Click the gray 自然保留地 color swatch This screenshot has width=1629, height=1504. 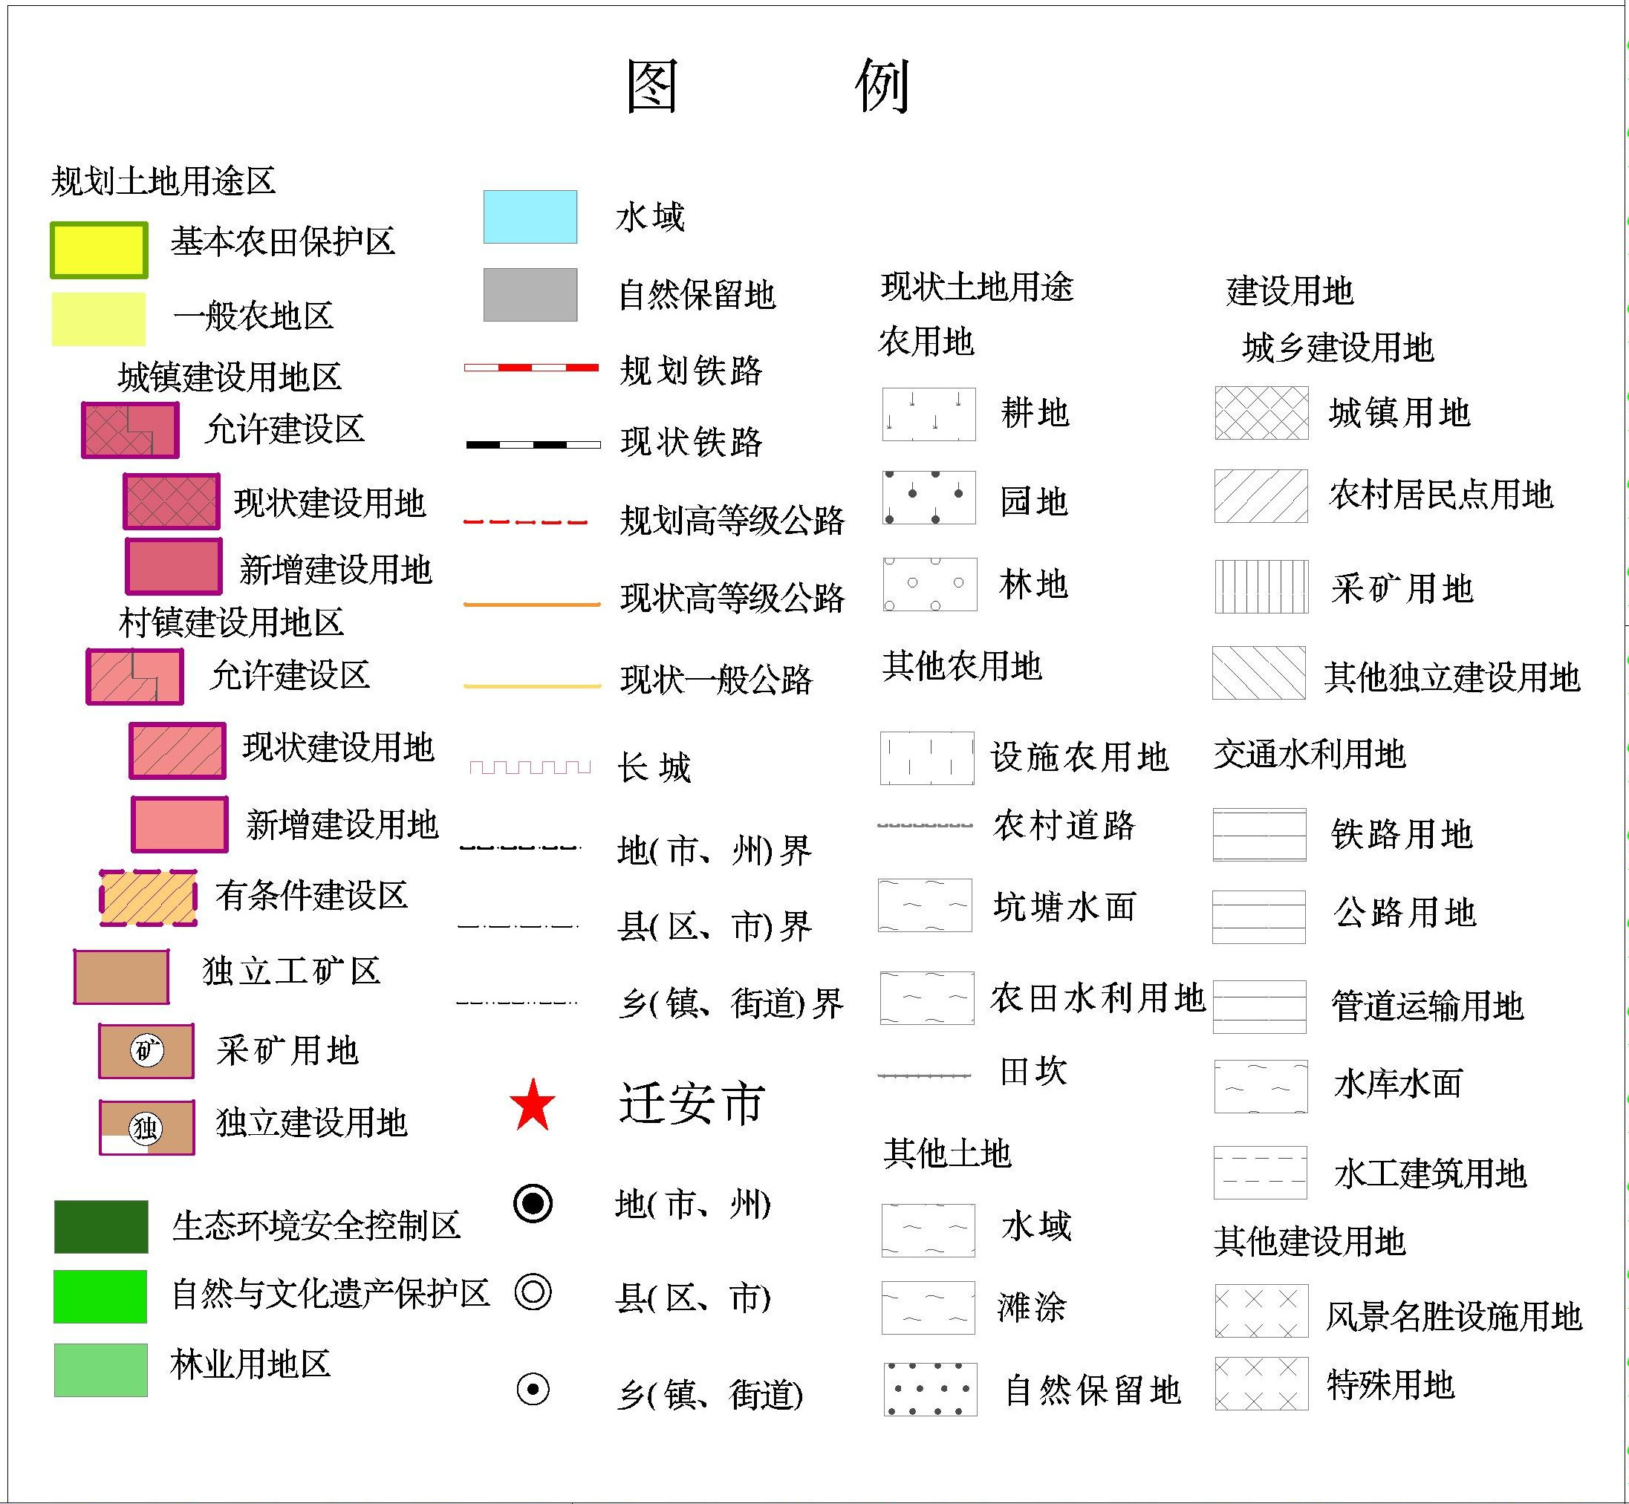(x=530, y=295)
